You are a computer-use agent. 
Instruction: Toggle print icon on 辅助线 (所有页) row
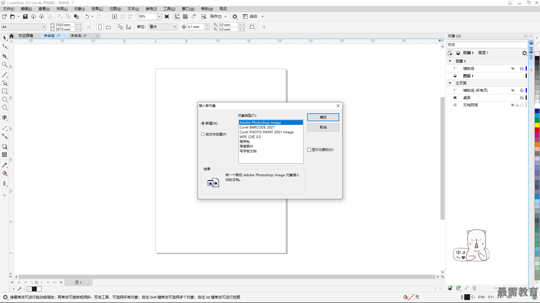522,90
